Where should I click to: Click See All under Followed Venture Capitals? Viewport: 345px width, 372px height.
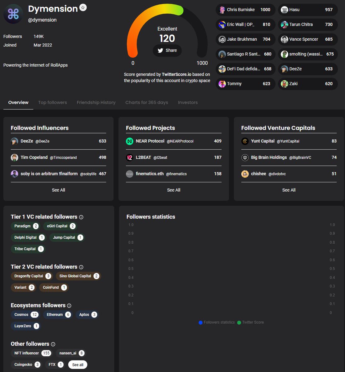tap(289, 190)
